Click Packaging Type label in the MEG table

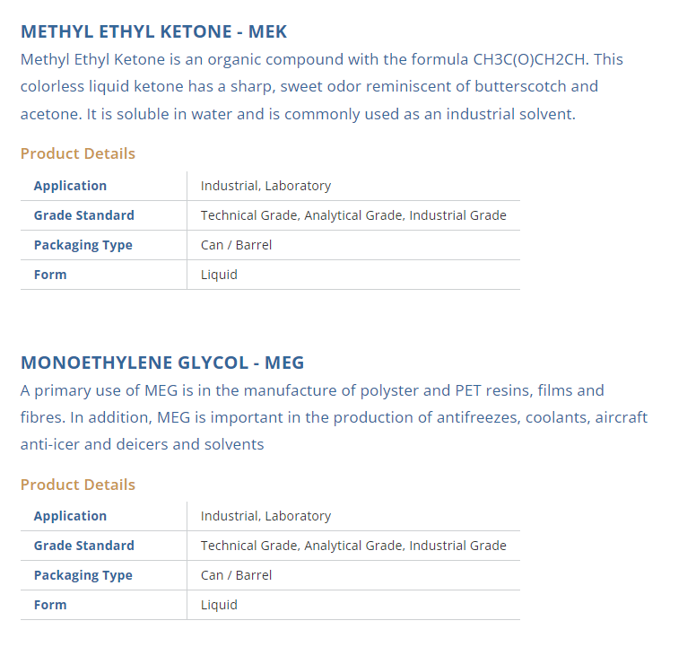coord(83,575)
